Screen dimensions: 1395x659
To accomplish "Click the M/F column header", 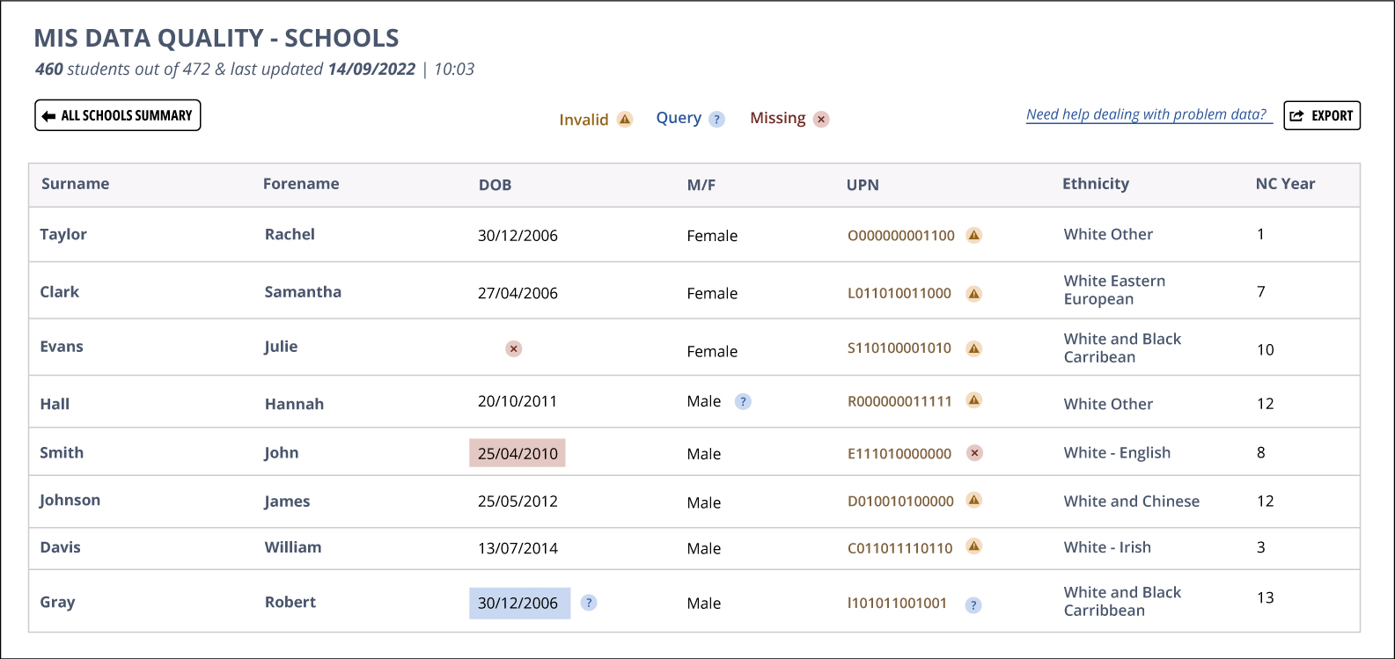I will (701, 185).
